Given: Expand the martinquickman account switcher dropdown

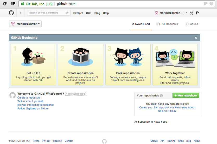Looking at the screenshot, I should [x=25, y=24].
